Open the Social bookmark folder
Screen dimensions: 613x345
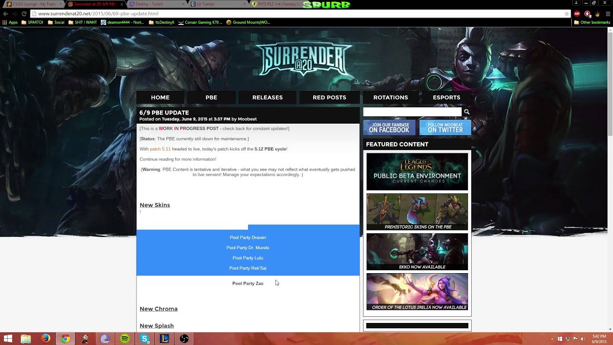click(56, 23)
